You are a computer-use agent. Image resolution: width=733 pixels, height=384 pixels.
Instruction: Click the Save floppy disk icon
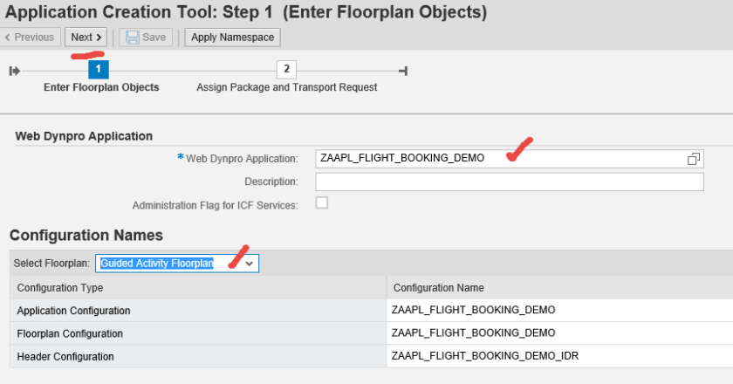coord(133,38)
